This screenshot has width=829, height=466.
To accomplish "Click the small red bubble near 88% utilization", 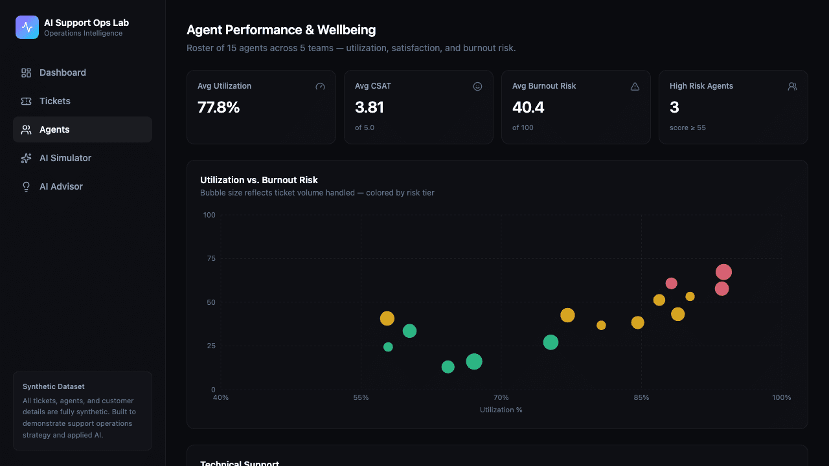I will [x=671, y=283].
